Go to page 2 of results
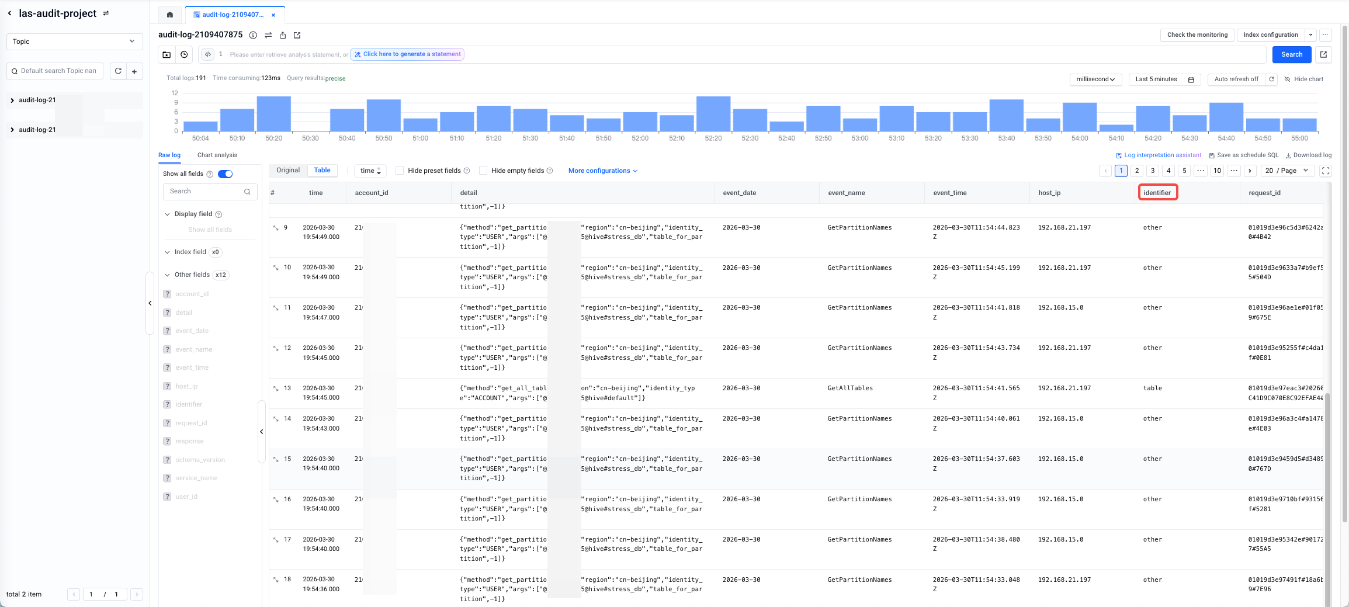This screenshot has width=1349, height=607. pyautogui.click(x=1137, y=171)
